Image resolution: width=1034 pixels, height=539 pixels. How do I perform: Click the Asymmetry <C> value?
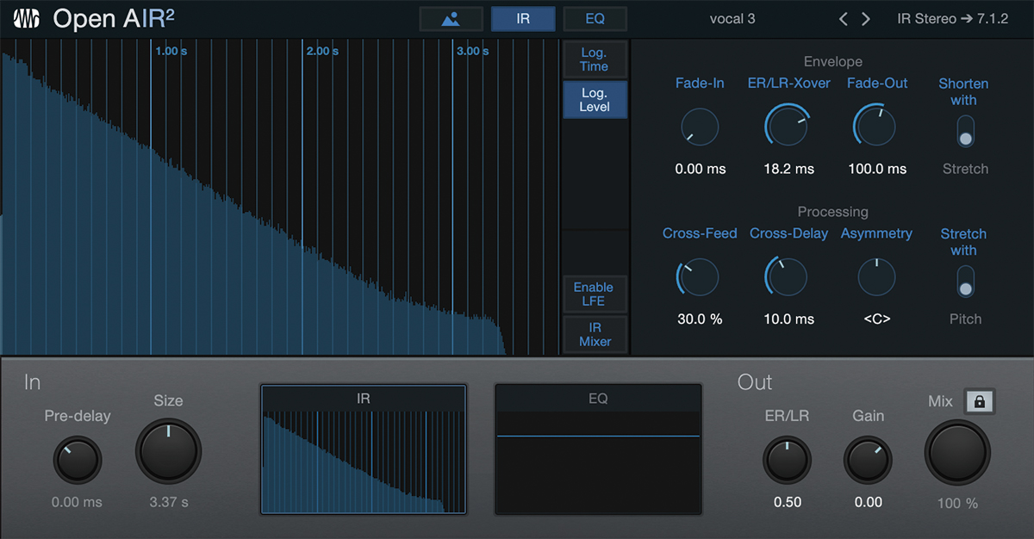(x=877, y=319)
